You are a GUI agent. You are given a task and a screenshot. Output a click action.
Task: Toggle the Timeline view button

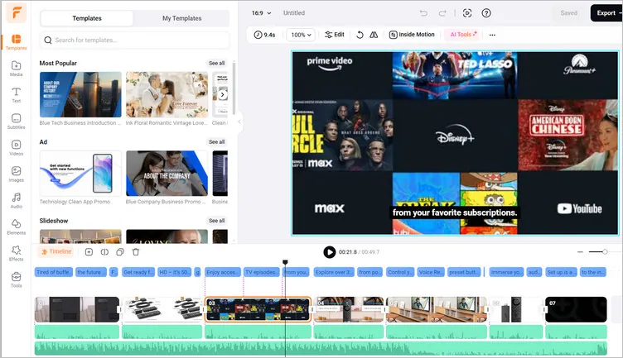56,251
